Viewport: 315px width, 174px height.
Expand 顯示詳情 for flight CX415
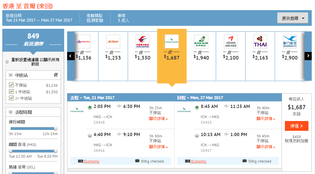[266, 119]
